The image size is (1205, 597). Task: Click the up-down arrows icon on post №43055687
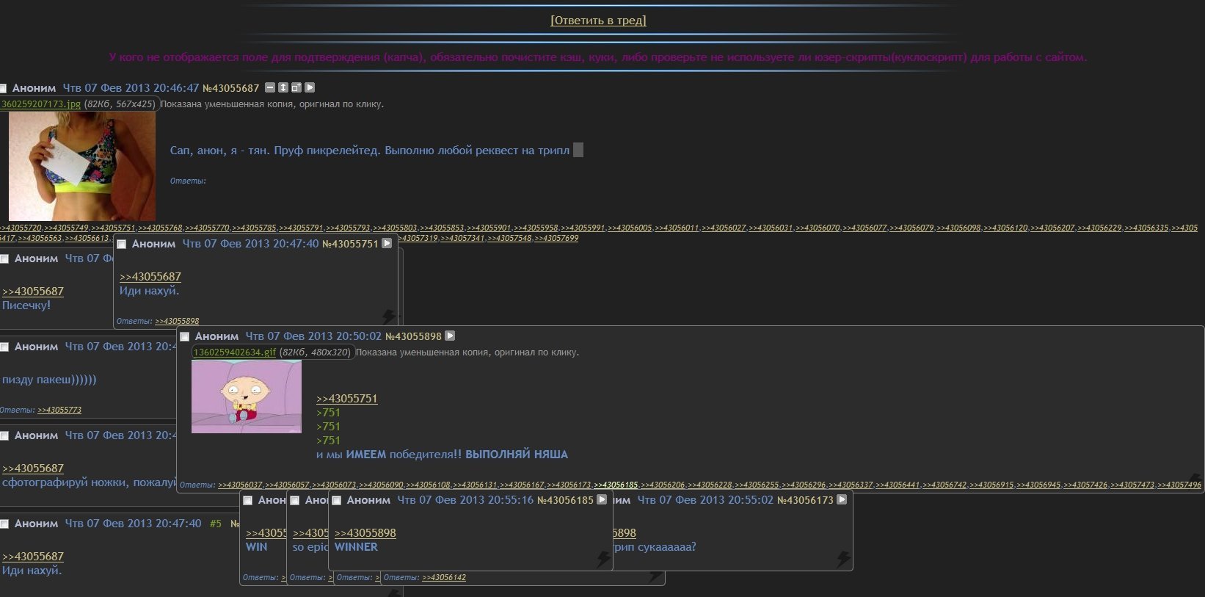(x=283, y=87)
